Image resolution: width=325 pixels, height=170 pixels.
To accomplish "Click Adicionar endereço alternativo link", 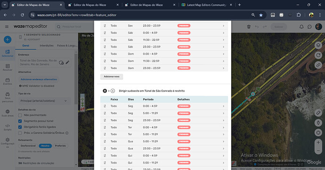I will (39, 79).
